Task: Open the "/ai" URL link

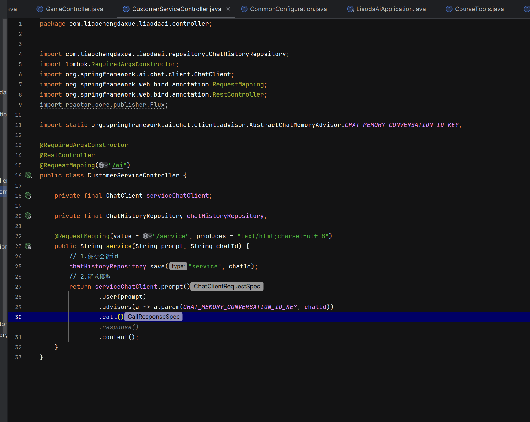Action: pyautogui.click(x=118, y=165)
